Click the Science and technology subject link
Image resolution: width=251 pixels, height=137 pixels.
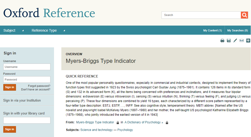tap(97, 130)
